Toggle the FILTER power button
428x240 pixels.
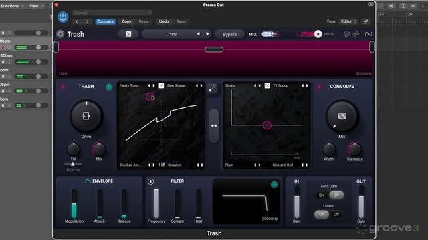pyautogui.click(x=150, y=181)
